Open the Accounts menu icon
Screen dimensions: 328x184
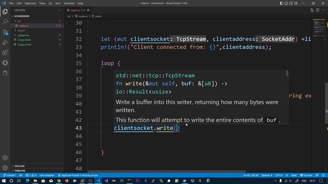(x=5, y=158)
